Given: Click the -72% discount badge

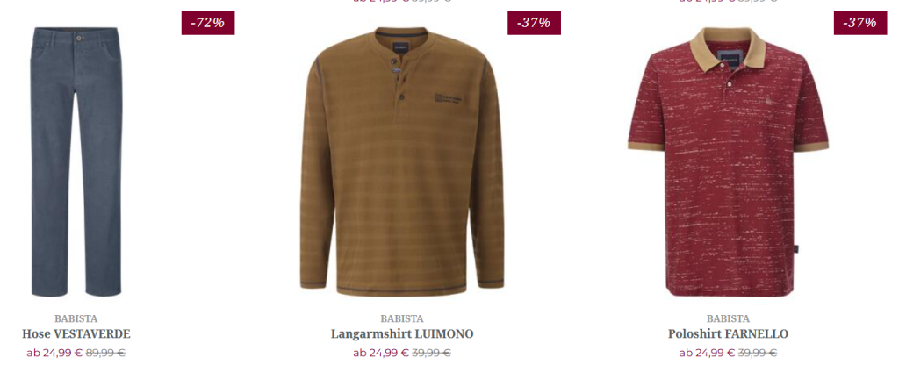Looking at the screenshot, I should 208,23.
